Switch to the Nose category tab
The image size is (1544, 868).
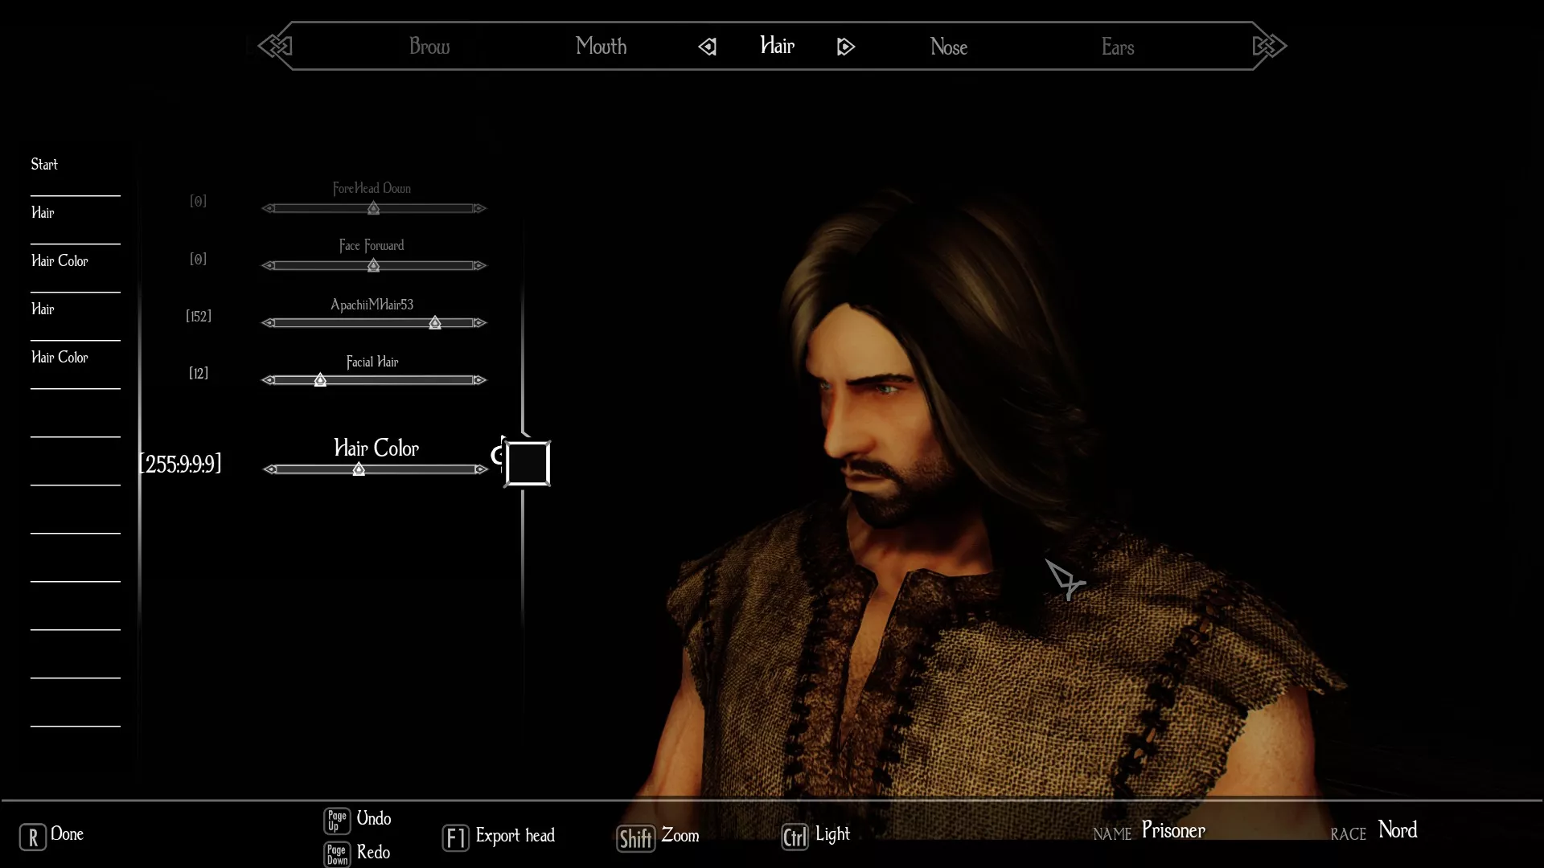coord(948,47)
